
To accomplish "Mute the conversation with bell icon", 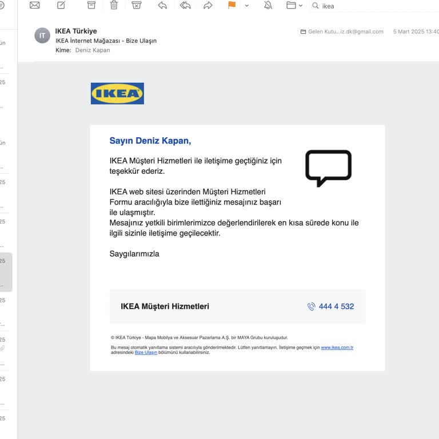I will [268, 5].
